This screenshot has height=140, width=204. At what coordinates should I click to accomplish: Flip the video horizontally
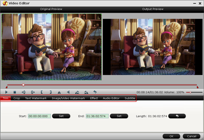[x=59, y=92]
